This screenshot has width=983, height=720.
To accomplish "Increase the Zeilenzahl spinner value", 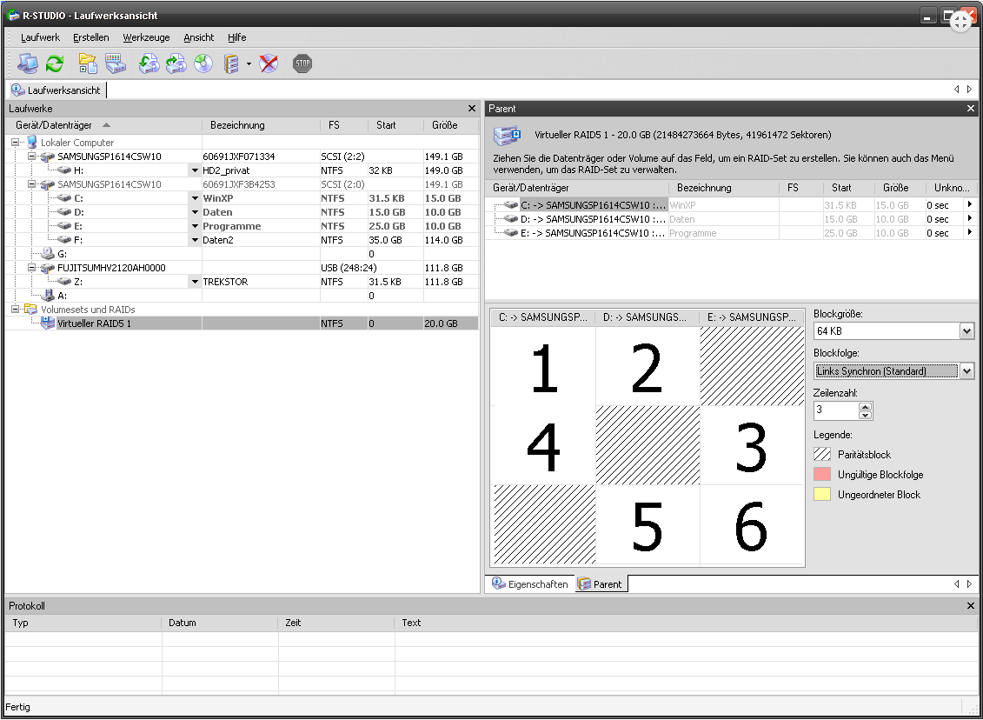I will (x=865, y=406).
